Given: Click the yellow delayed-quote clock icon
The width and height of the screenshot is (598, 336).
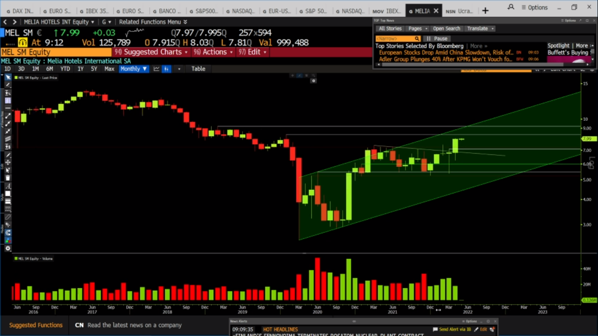Looking at the screenshot, I should click(23, 42).
